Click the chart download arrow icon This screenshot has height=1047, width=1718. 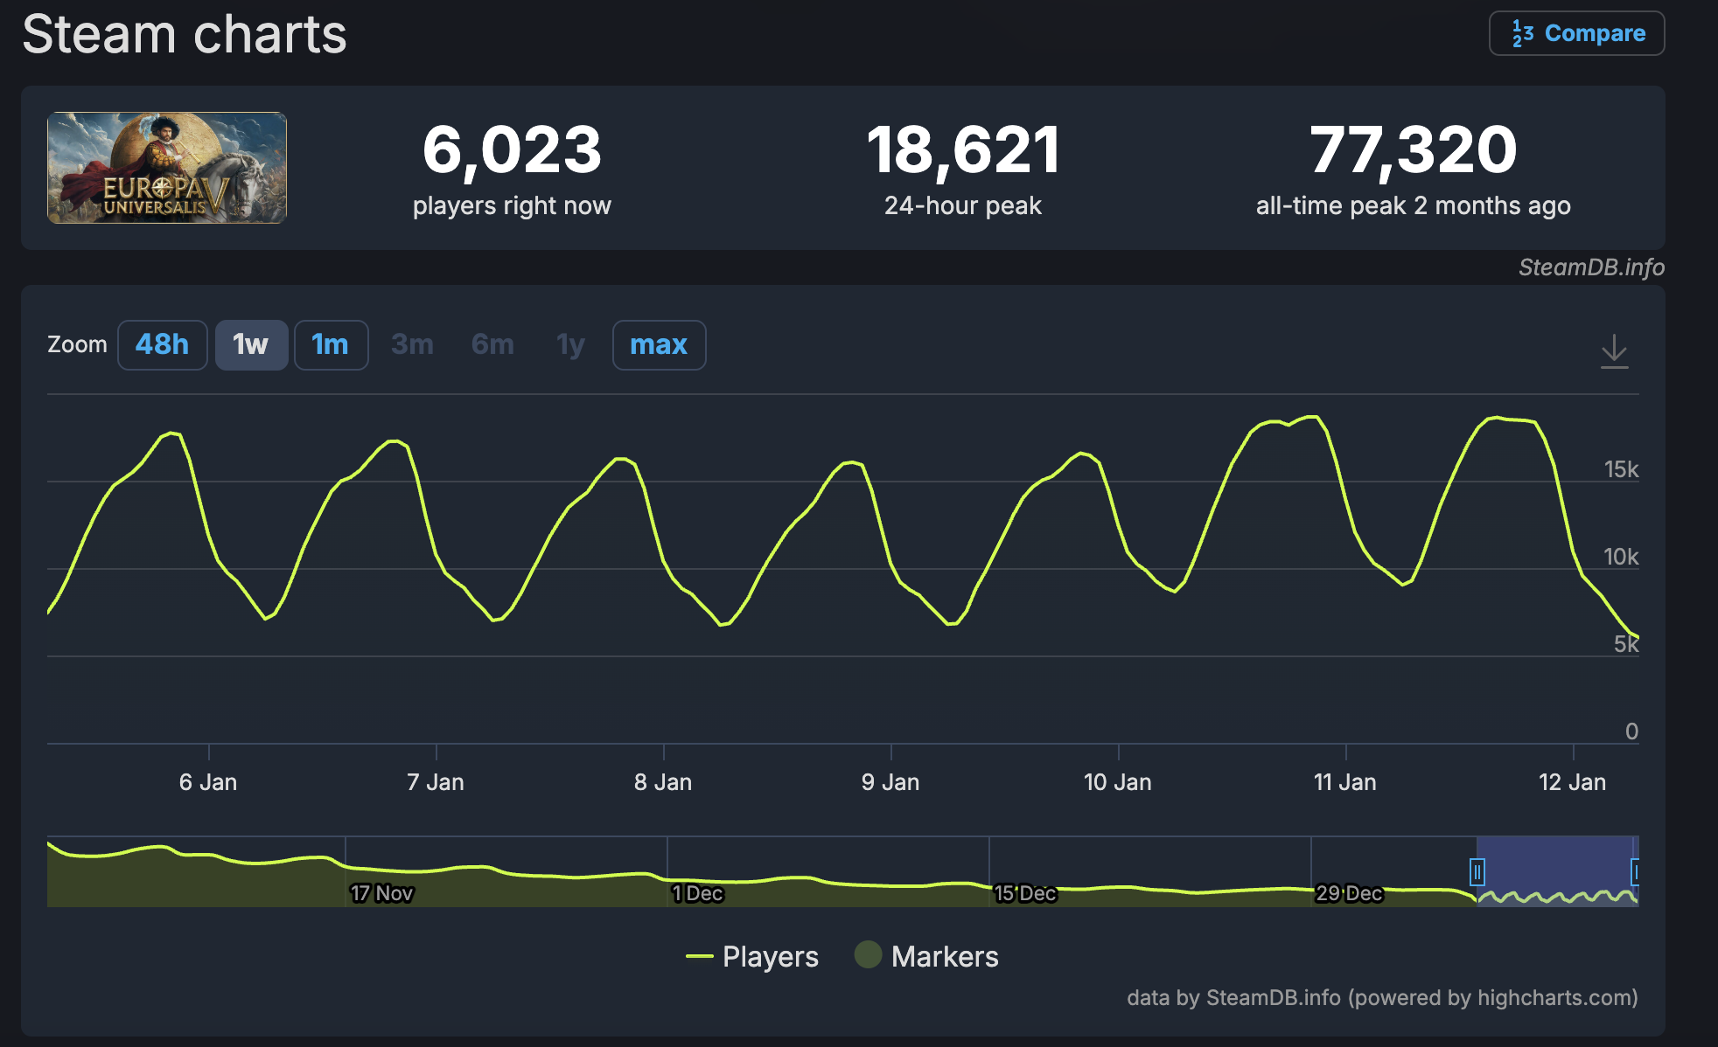point(1614,350)
